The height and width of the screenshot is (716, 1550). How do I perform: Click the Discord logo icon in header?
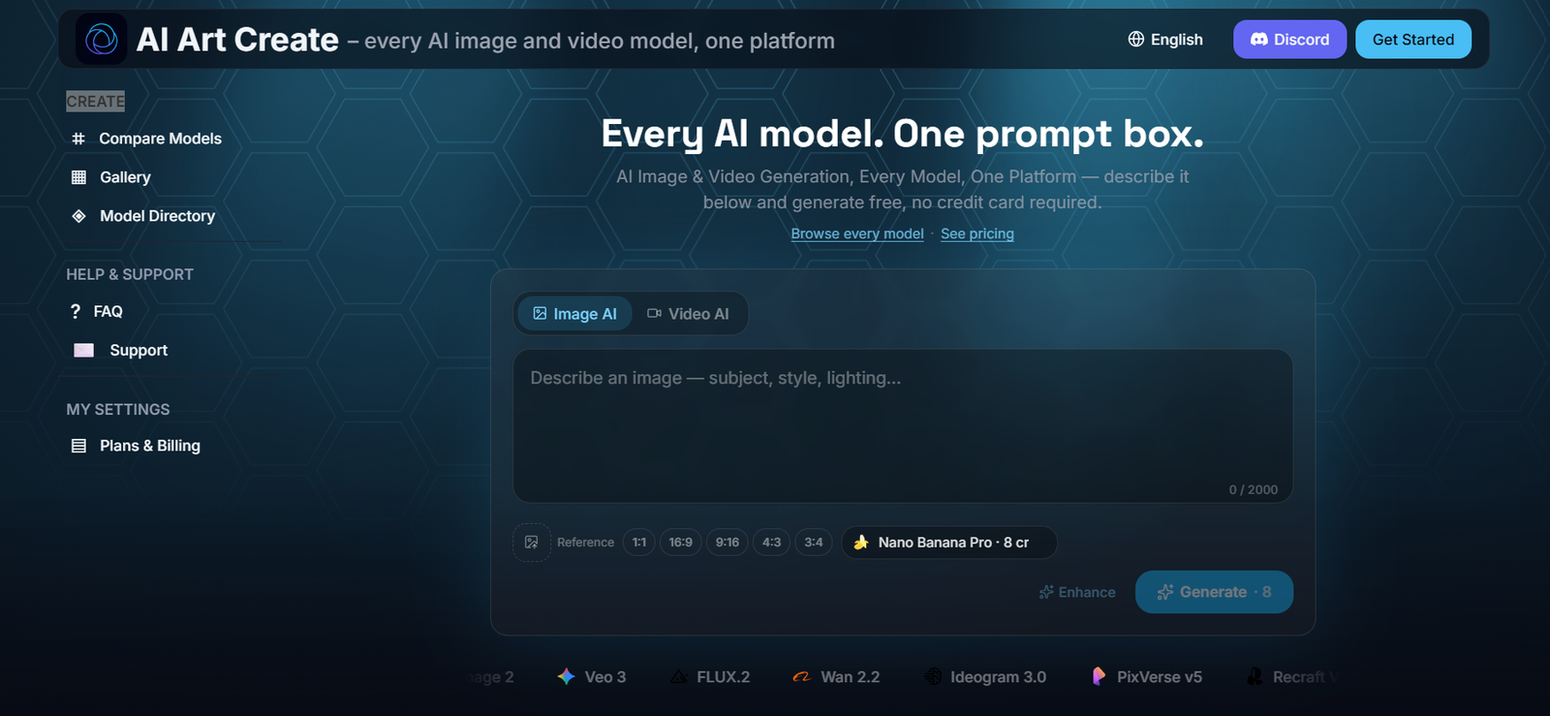[1259, 40]
